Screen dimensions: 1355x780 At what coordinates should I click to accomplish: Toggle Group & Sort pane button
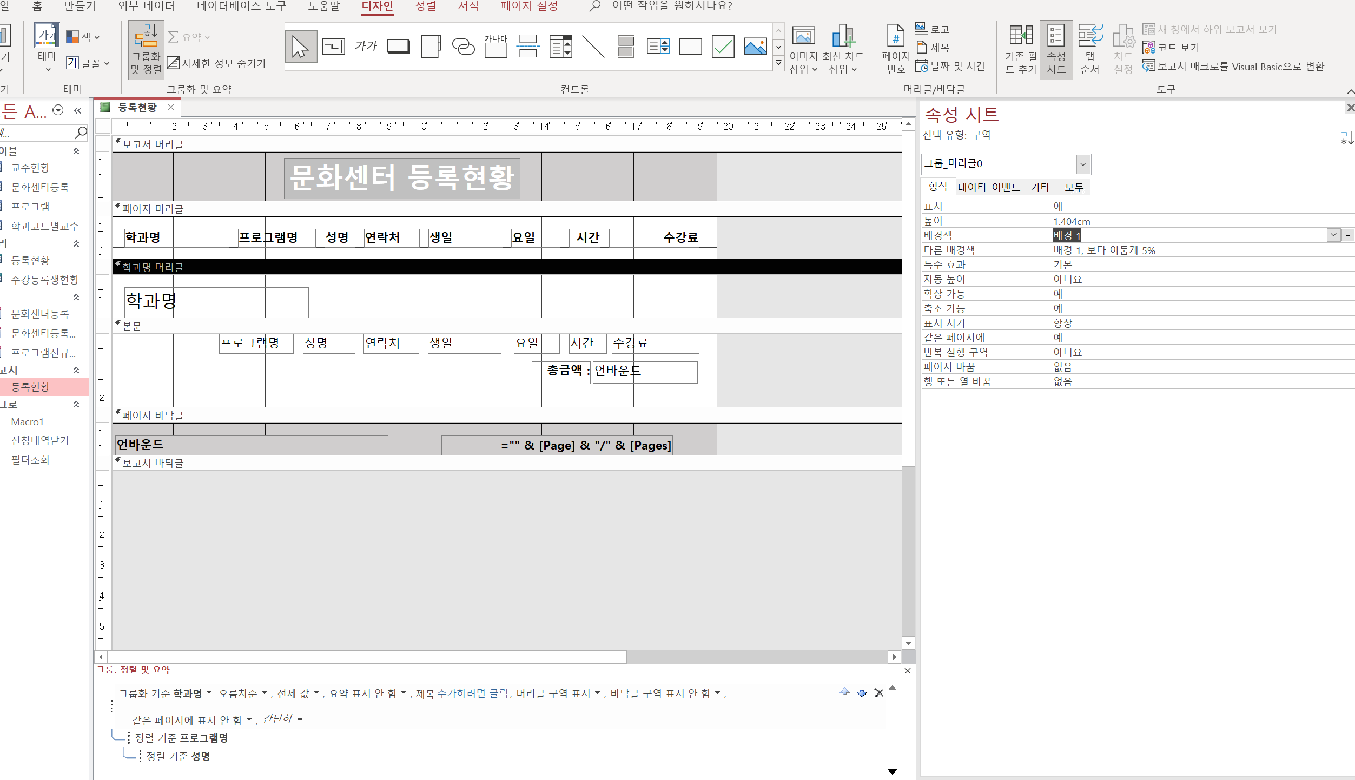point(146,50)
